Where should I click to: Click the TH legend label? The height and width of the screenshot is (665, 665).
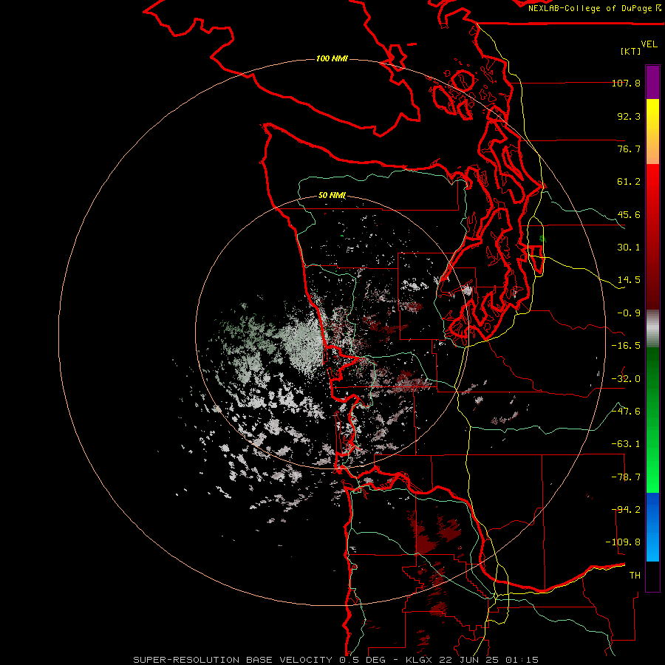635,576
